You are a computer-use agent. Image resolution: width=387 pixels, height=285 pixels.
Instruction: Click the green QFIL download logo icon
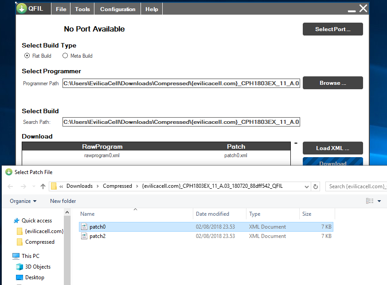(x=22, y=8)
